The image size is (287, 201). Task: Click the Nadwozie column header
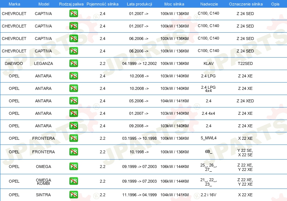pyautogui.click(x=209, y=4)
